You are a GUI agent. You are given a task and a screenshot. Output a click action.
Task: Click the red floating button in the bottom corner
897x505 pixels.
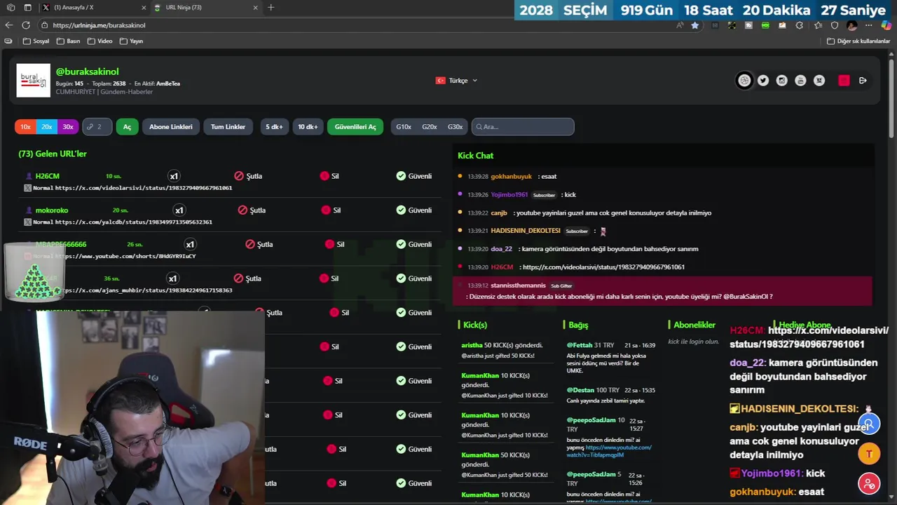coord(869,484)
